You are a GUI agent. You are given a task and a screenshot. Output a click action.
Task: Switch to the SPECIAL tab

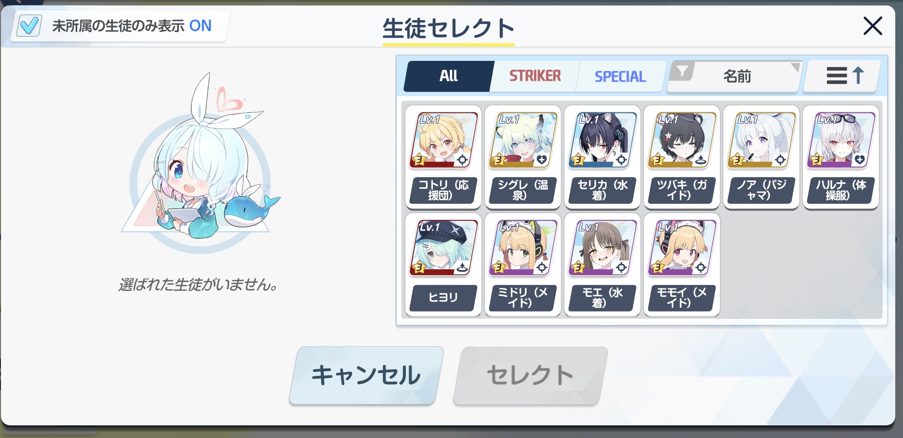click(620, 76)
